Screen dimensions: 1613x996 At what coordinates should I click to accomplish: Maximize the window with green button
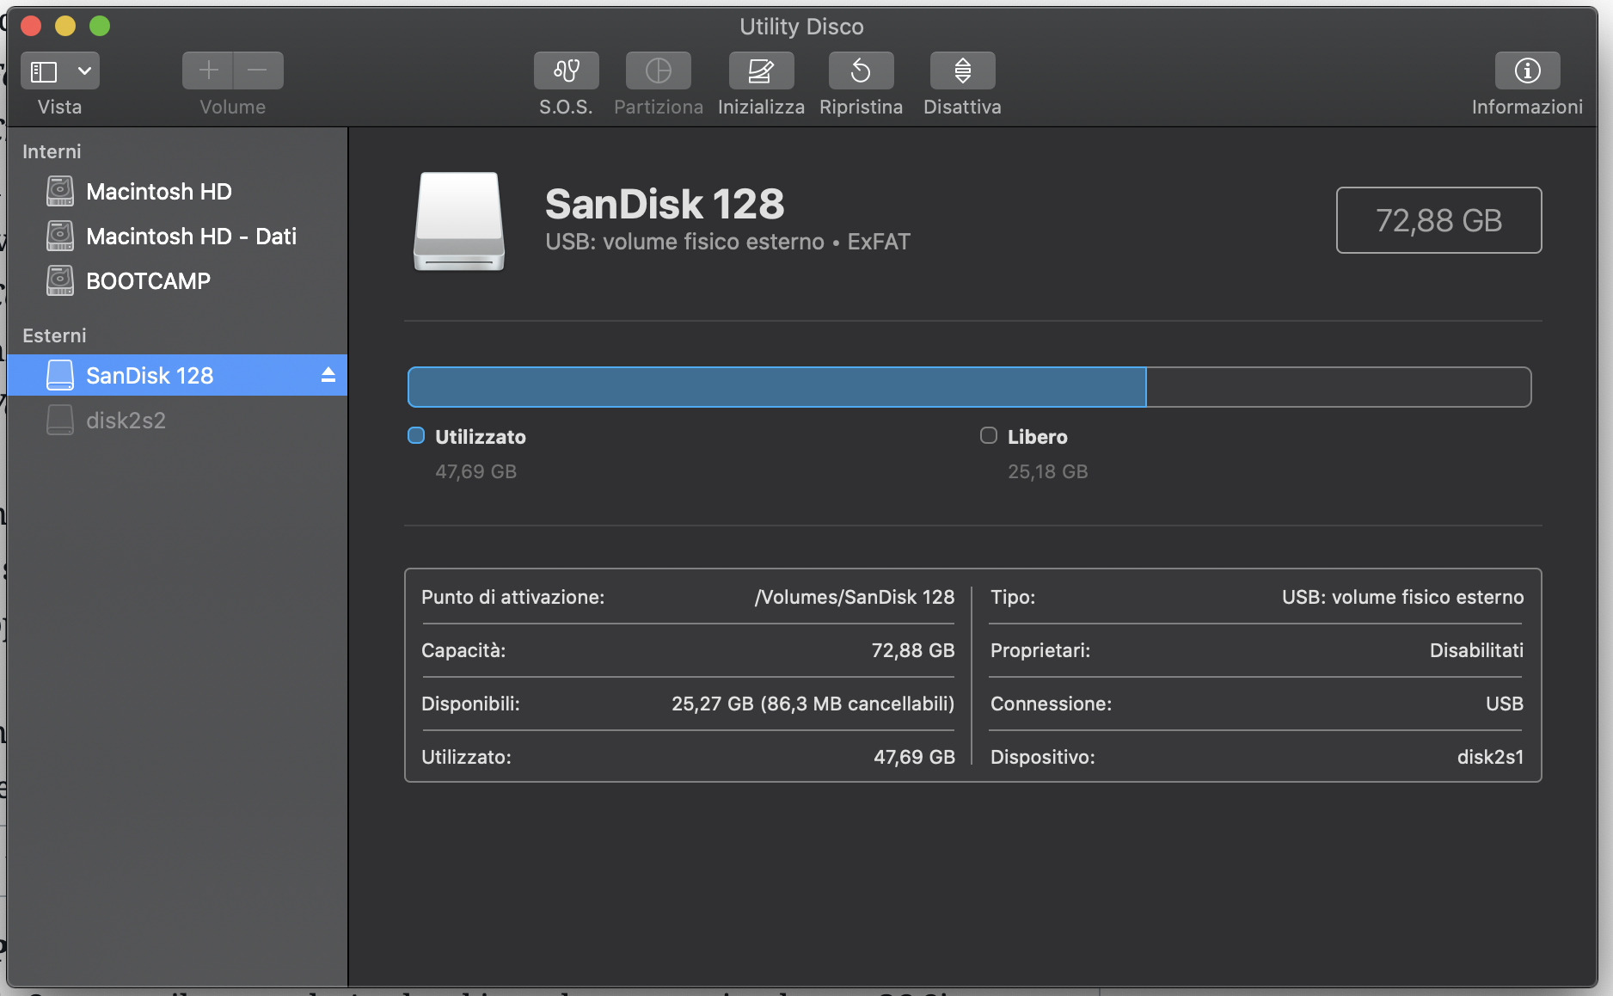click(100, 27)
